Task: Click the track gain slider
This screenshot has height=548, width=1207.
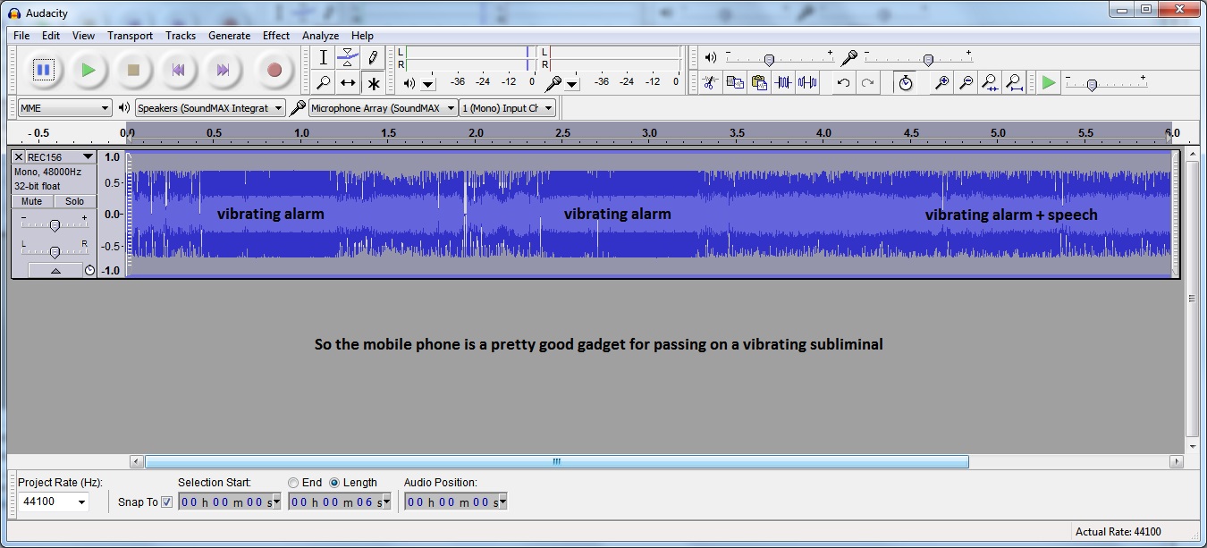Action: pyautogui.click(x=55, y=225)
